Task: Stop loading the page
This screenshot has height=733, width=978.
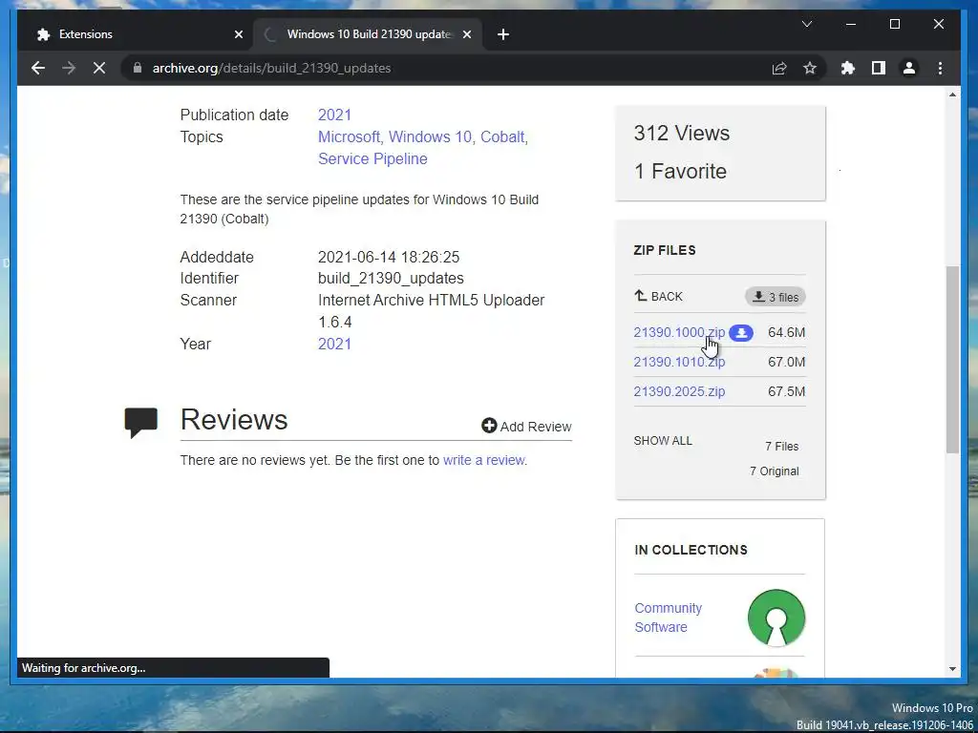Action: (x=99, y=68)
